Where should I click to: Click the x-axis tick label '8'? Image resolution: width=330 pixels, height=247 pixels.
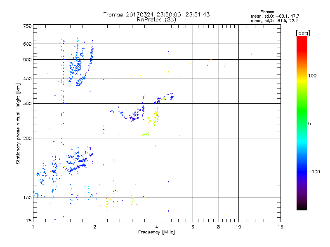pyautogui.click(x=219, y=227)
